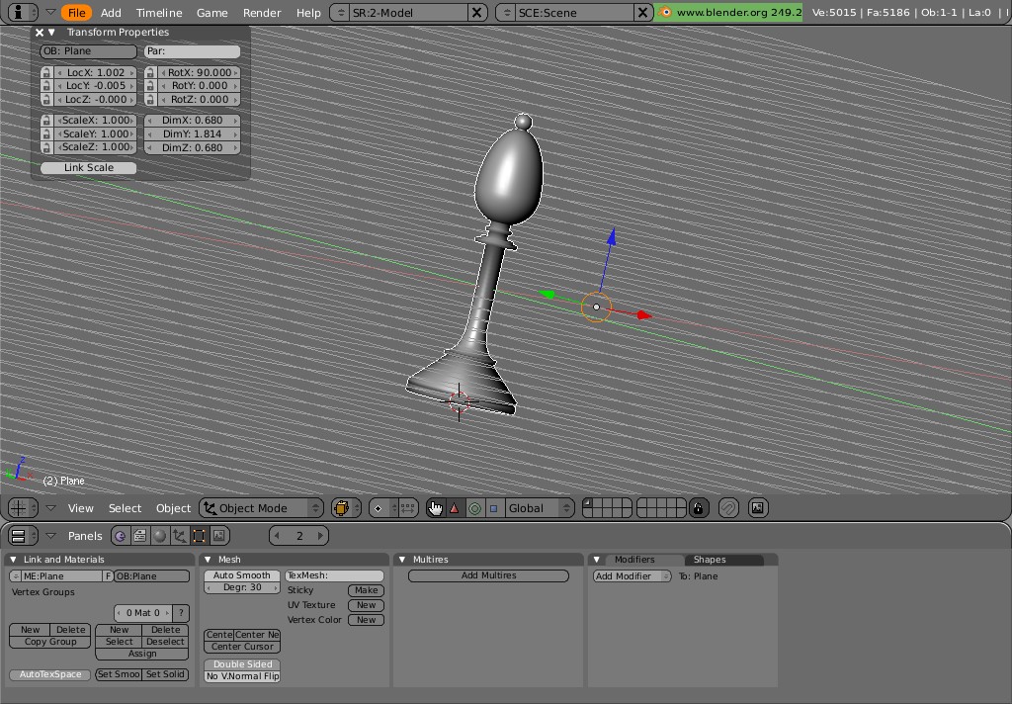The height and width of the screenshot is (704, 1012).
Task: Click the OB: Plane name field
Action: tap(88, 51)
